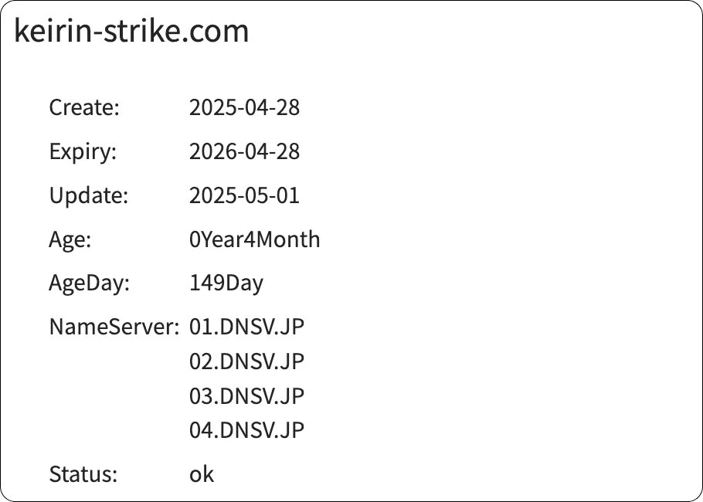Screen dimensions: 703x502
Task: Click the 149Day value
Action: tap(226, 283)
